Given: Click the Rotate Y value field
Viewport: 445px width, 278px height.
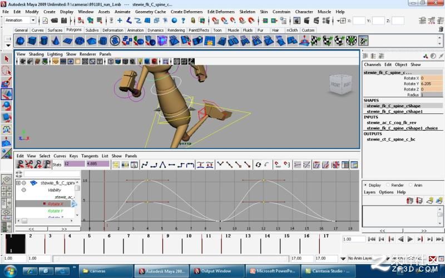Looking at the screenshot, I should pyautogui.click(x=432, y=84).
